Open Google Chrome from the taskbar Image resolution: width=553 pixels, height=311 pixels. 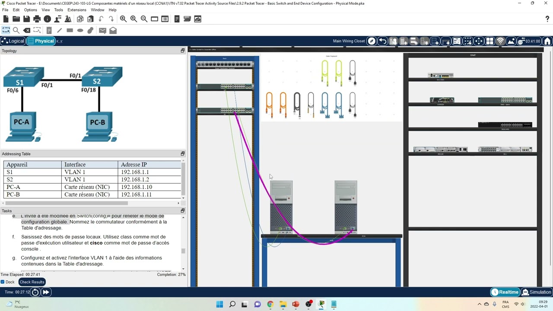pyautogui.click(x=270, y=304)
